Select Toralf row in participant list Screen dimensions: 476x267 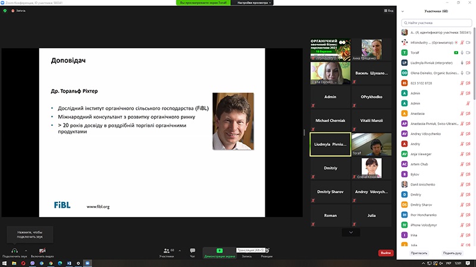pos(436,53)
